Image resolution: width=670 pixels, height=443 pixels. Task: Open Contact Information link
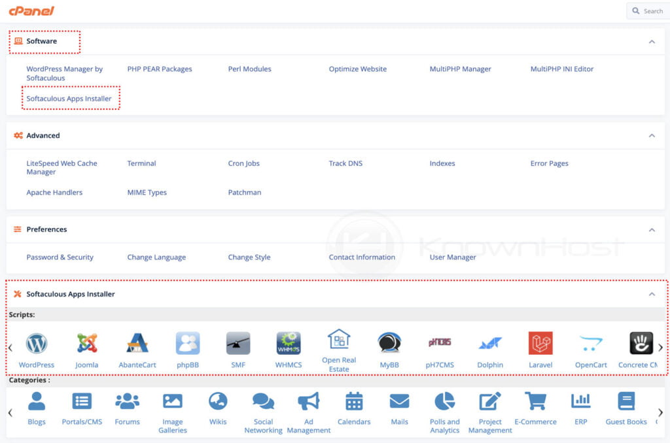(x=362, y=257)
